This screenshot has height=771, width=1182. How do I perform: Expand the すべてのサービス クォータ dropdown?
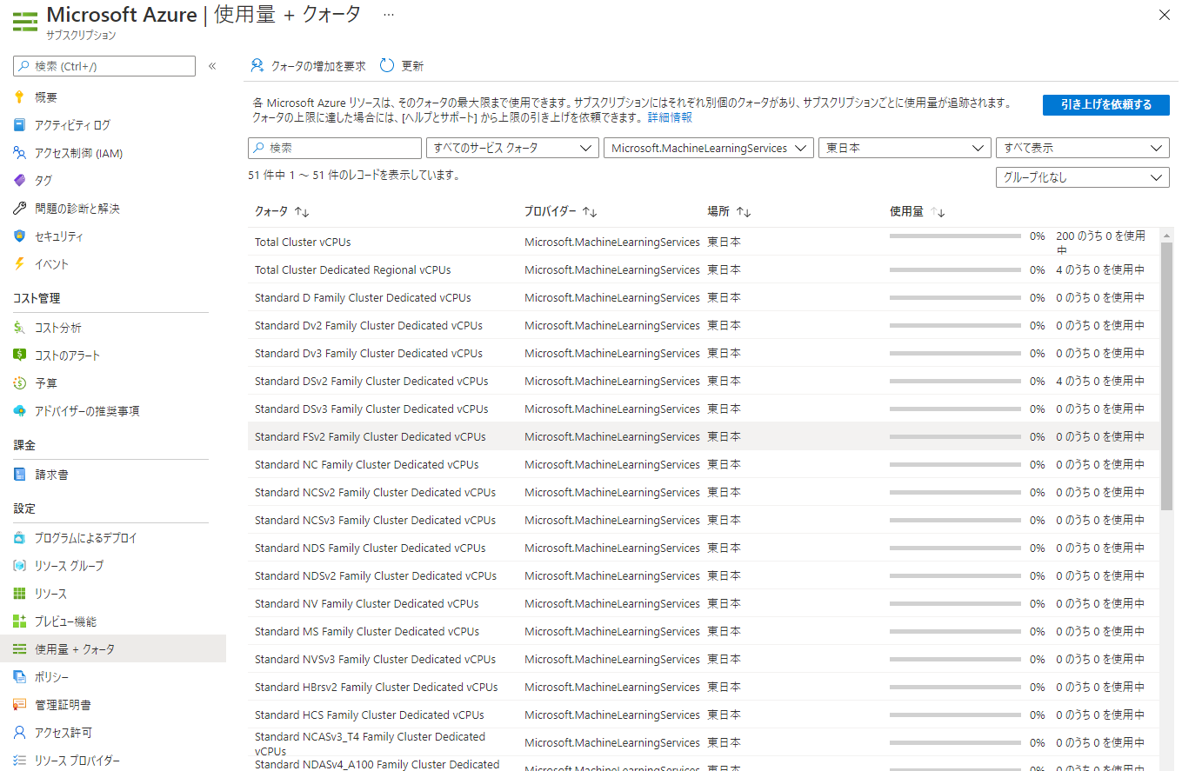(511, 149)
